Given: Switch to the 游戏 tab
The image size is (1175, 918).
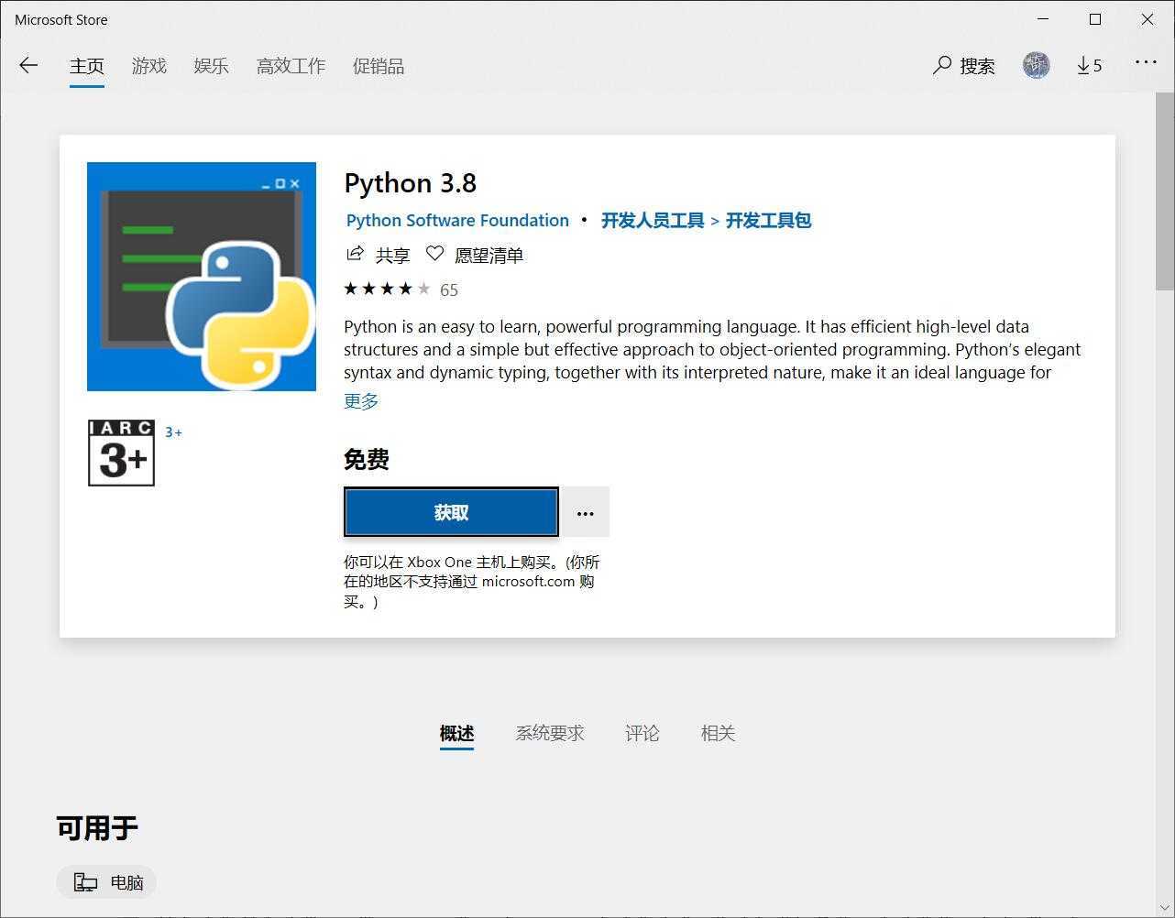Looking at the screenshot, I should 149,66.
